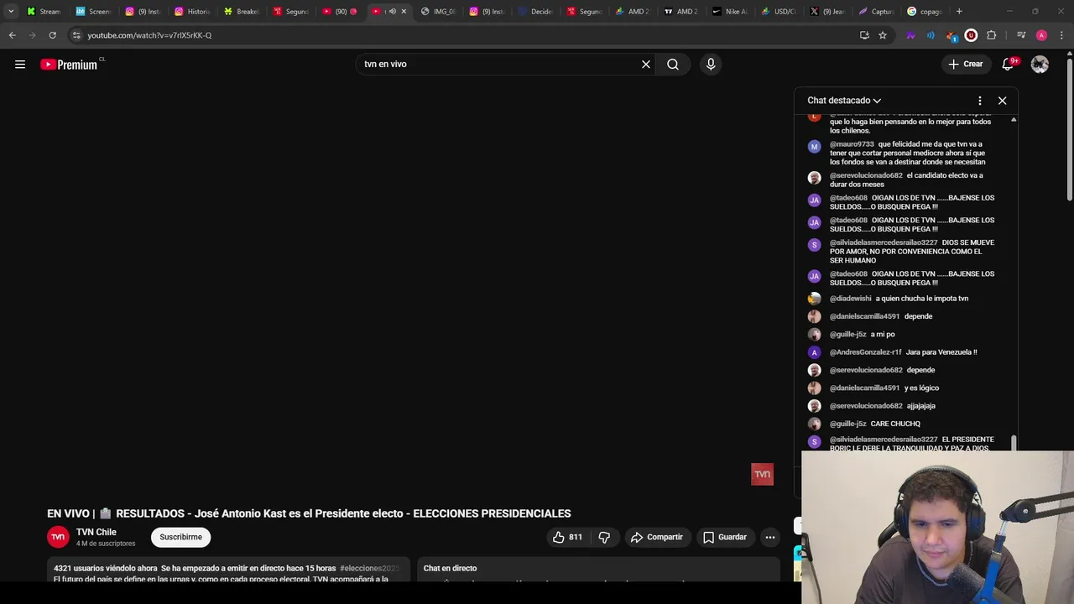The image size is (1074, 604).
Task: Open the tab search dropdown arrow
Action: click(11, 12)
